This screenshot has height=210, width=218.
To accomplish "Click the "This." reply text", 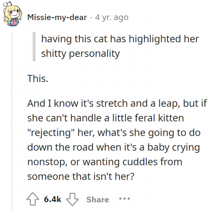I will coord(38,79).
